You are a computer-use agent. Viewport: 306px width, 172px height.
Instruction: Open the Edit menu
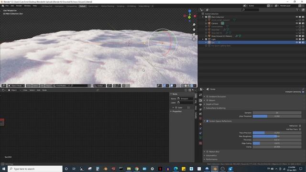click(12, 6)
